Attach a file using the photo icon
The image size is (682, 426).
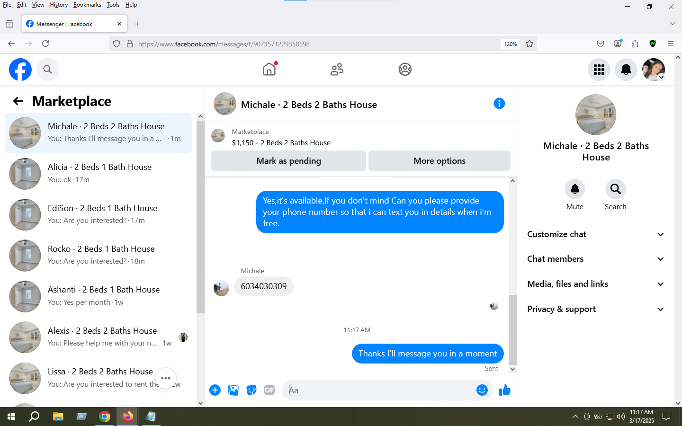coord(233,390)
